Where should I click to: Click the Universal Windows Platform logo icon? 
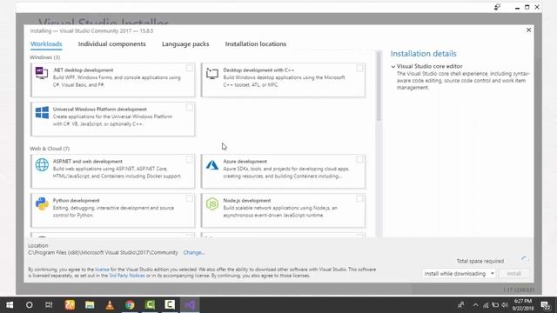click(x=42, y=113)
